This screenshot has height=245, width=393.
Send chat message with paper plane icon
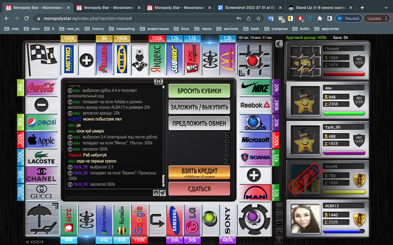pos(163,193)
